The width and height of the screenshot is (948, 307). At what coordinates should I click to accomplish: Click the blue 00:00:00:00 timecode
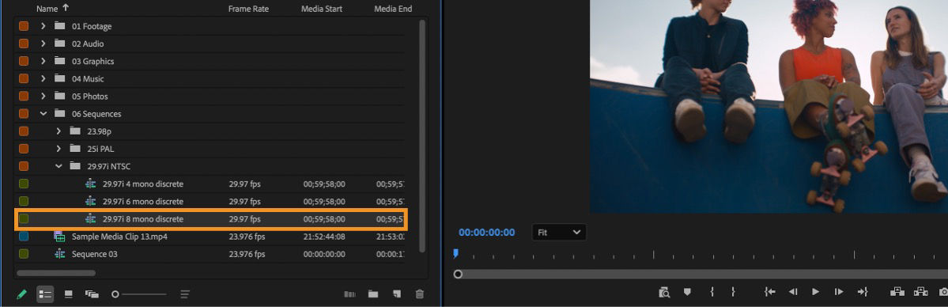tap(487, 233)
